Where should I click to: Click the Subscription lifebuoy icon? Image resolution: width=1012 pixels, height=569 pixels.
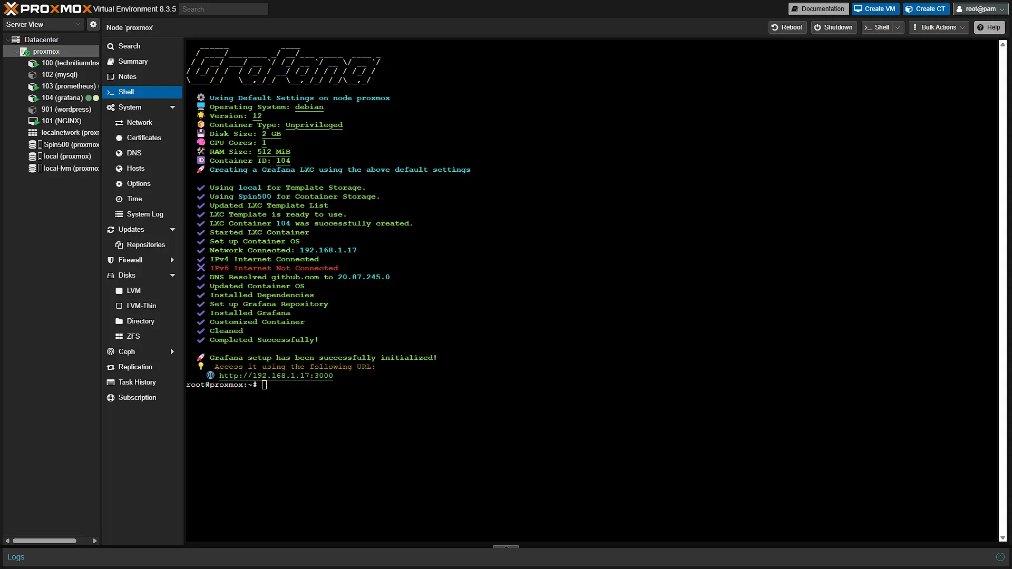pos(111,398)
